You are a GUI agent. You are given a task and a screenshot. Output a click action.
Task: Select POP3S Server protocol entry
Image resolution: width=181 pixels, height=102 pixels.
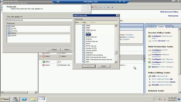(92, 41)
